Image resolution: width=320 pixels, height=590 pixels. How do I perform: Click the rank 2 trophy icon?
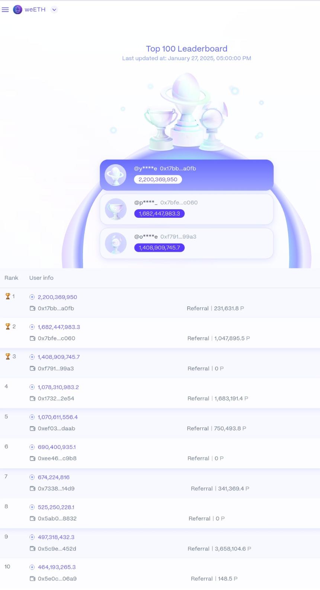click(7, 326)
